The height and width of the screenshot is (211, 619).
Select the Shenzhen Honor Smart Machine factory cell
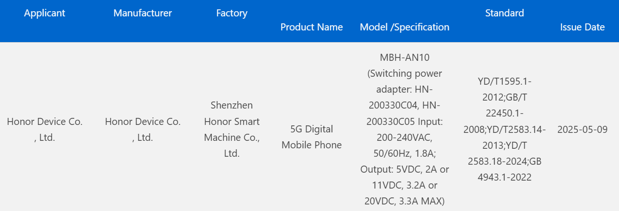pos(231,130)
